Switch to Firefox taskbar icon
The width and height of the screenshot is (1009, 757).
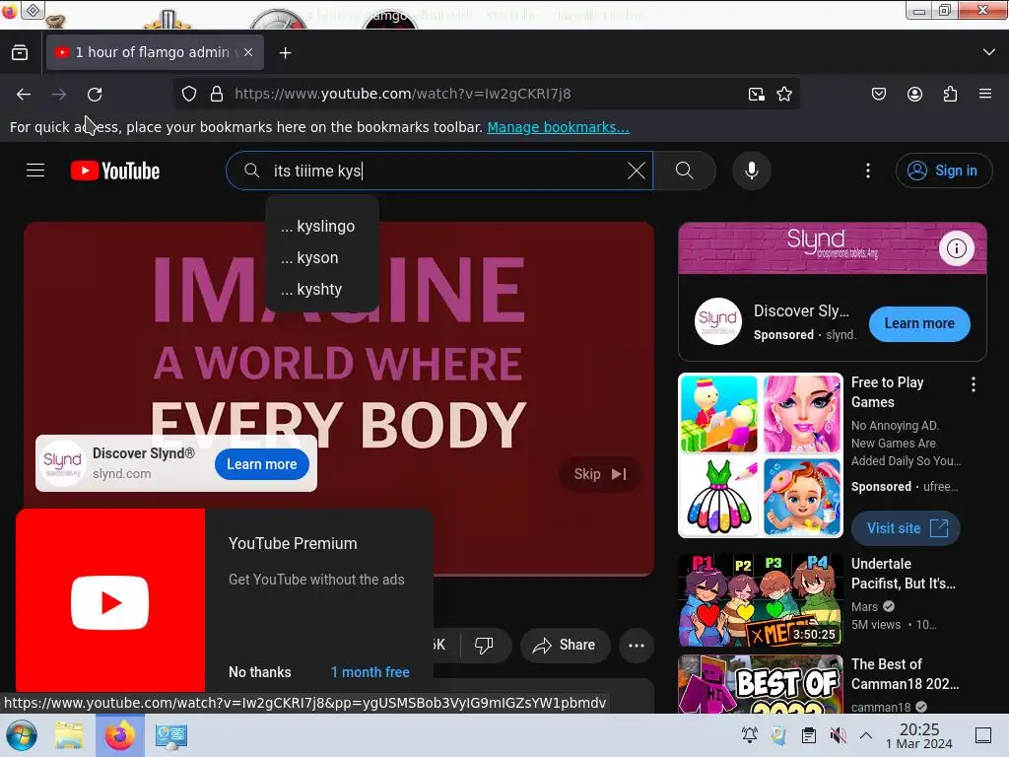119,735
